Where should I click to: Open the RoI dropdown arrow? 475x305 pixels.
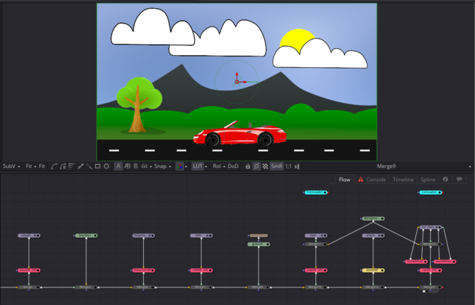click(224, 166)
